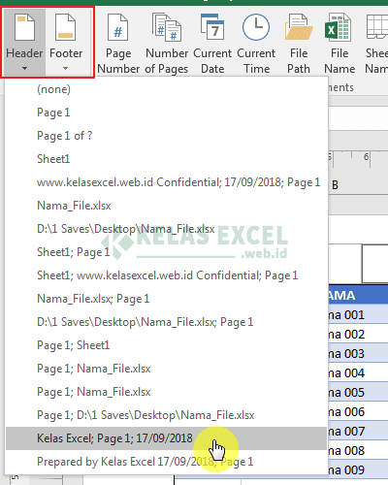
Task: Insert Sheet Name element
Action: (x=376, y=44)
